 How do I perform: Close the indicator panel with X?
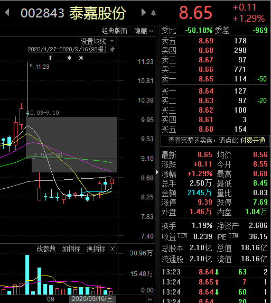pyautogui.click(x=113, y=249)
